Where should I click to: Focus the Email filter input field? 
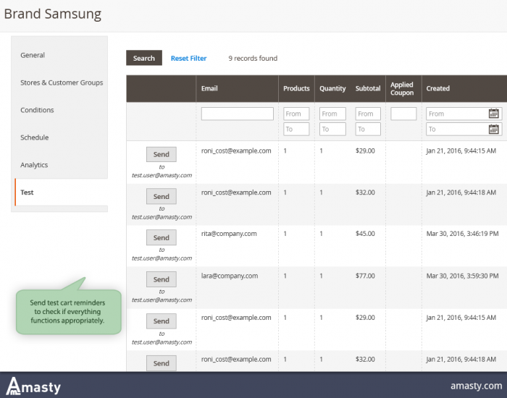pyautogui.click(x=238, y=114)
